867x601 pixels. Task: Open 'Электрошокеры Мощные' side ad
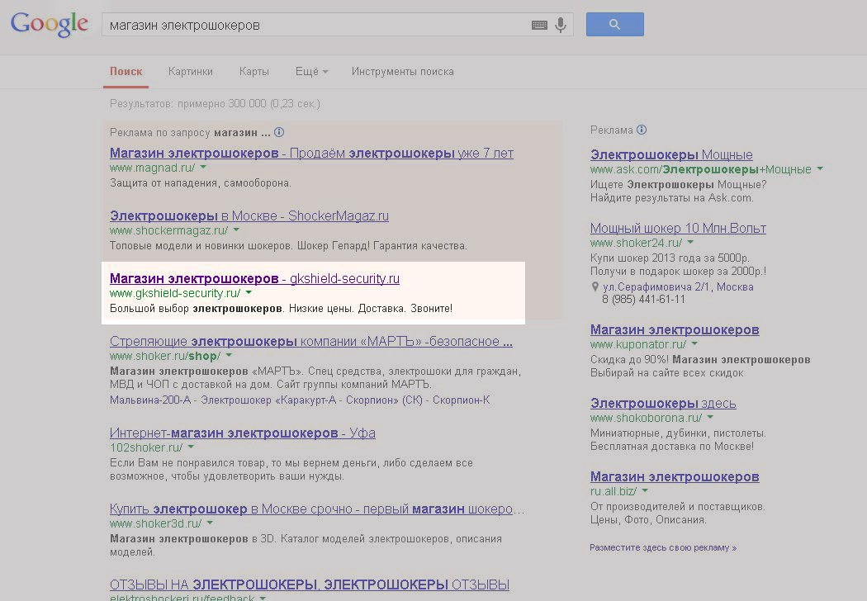[x=671, y=155]
